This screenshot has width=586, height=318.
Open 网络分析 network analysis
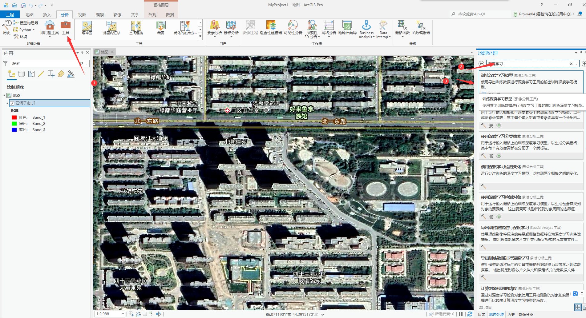coord(329,28)
